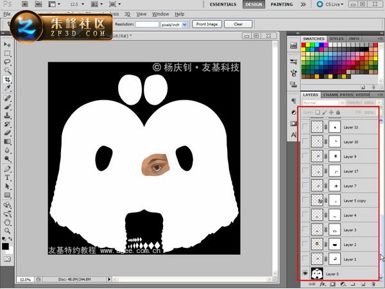Show Layer 9 visibility
385x289 pixels.
click(305, 156)
